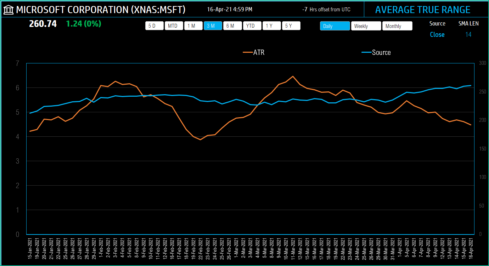Select the 5 D range button
The image size is (489, 266).
[154, 26]
